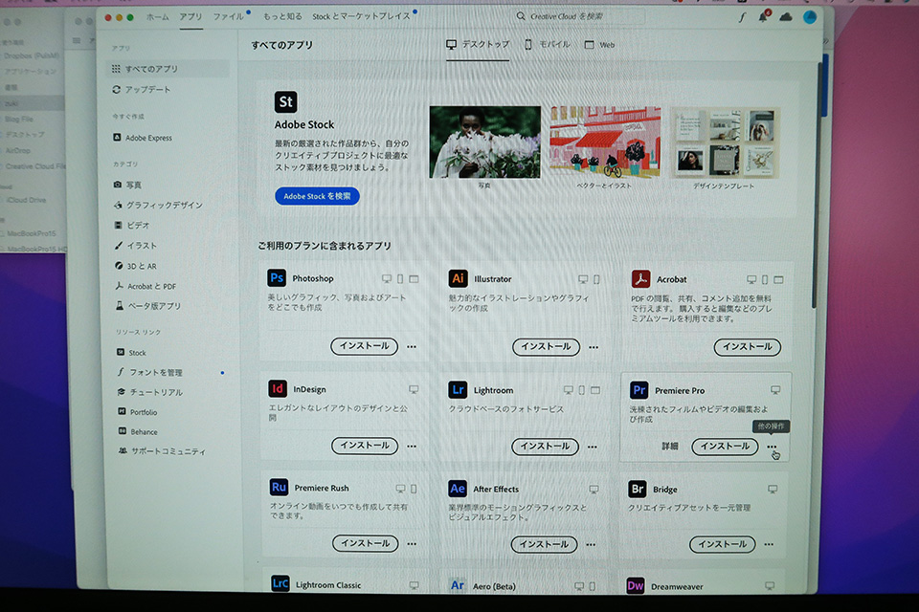Click the Premiere Pro Pr icon
This screenshot has width=919, height=612.
click(x=639, y=390)
